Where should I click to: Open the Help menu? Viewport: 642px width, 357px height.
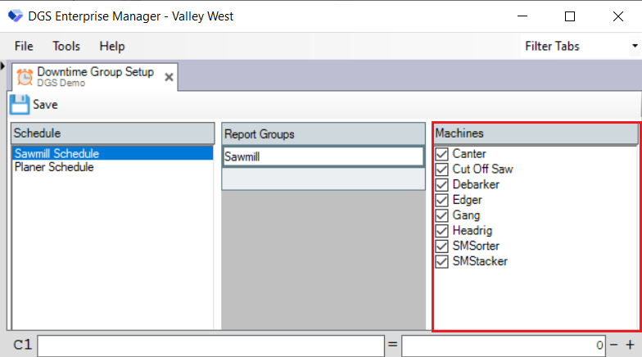coord(112,47)
